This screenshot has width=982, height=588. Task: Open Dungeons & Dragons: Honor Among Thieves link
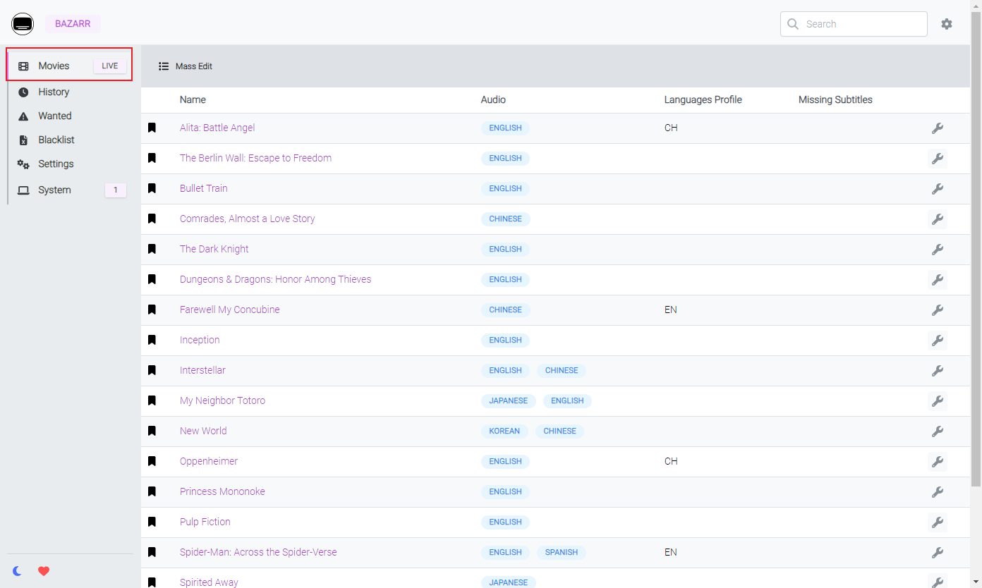click(275, 279)
